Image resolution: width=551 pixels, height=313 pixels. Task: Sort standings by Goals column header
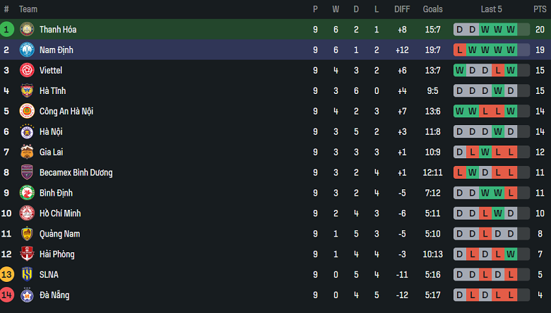(x=432, y=9)
